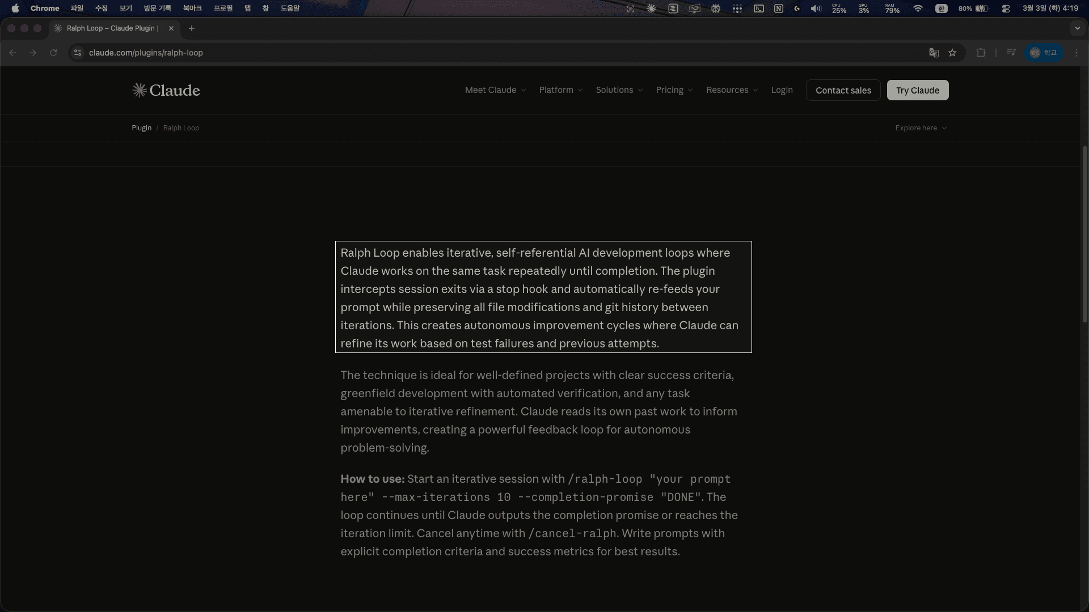
Task: Click the media controls icon near profile
Action: click(1011, 53)
